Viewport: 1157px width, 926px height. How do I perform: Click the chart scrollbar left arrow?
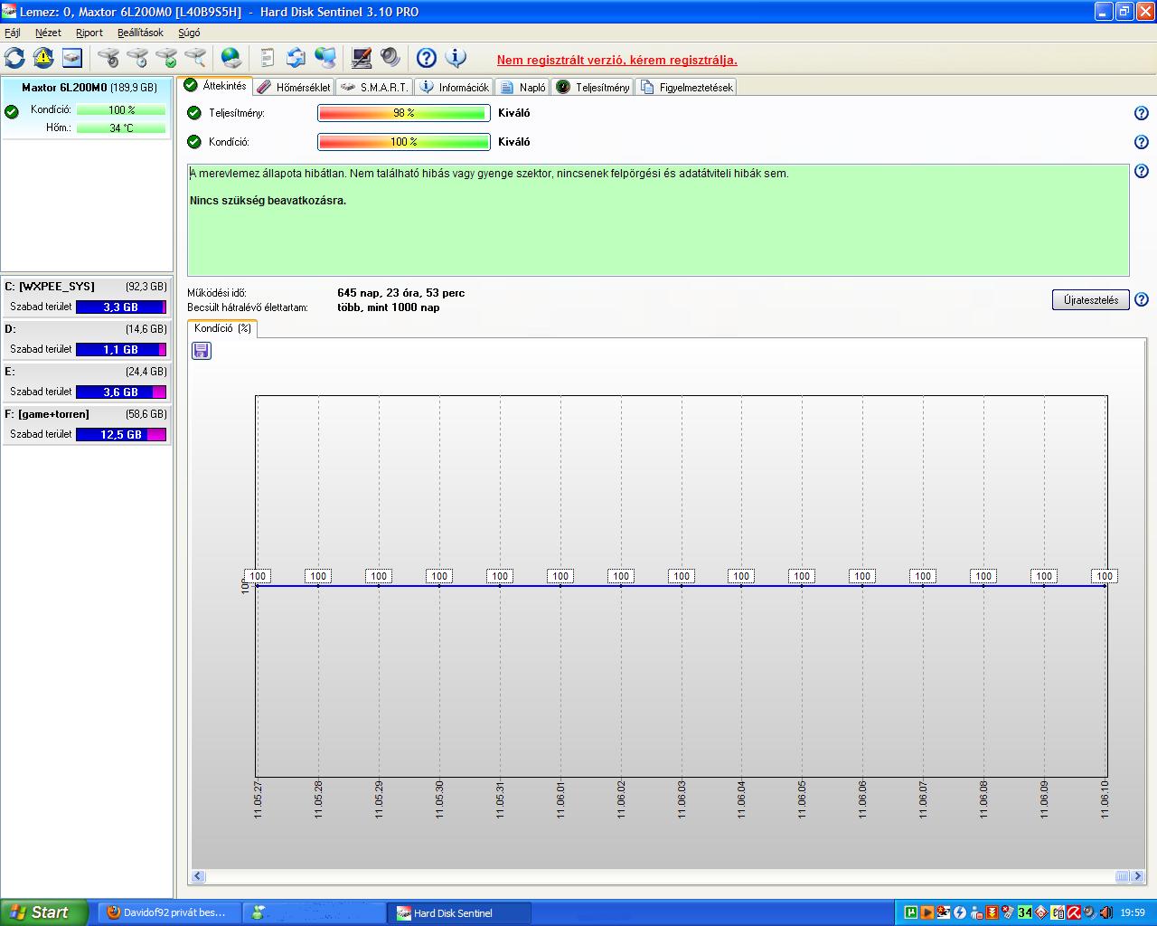click(199, 876)
